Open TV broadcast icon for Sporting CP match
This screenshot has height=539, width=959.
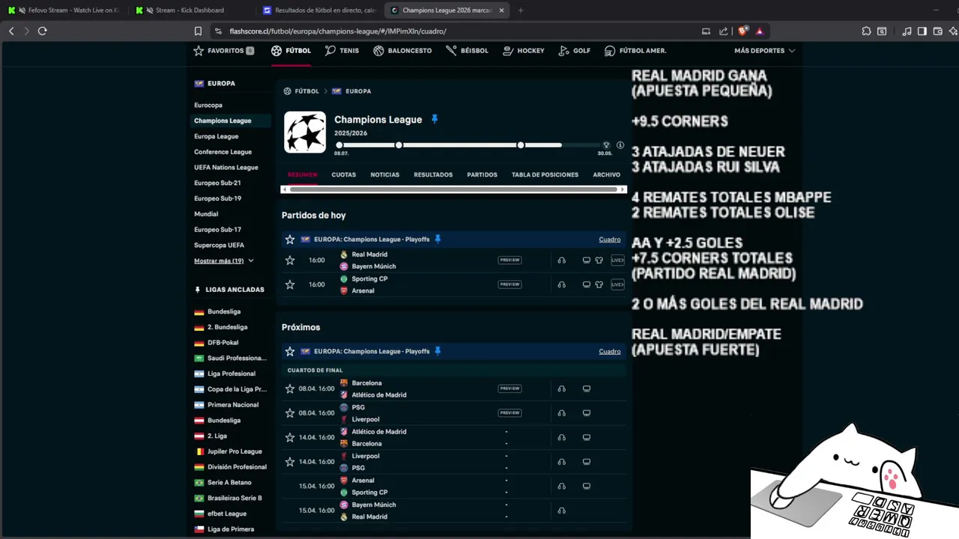tap(587, 284)
